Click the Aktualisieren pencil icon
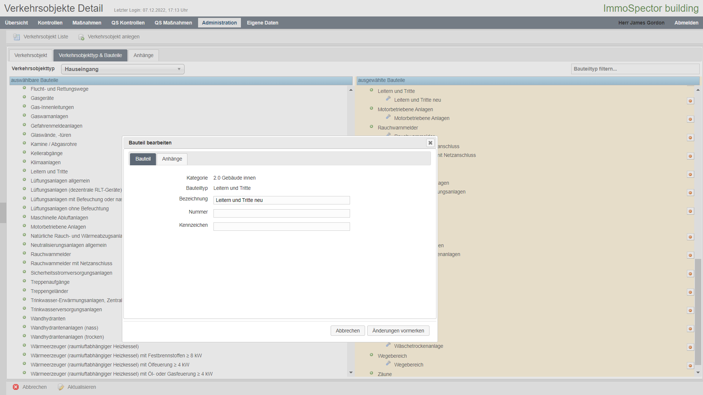 (61, 387)
